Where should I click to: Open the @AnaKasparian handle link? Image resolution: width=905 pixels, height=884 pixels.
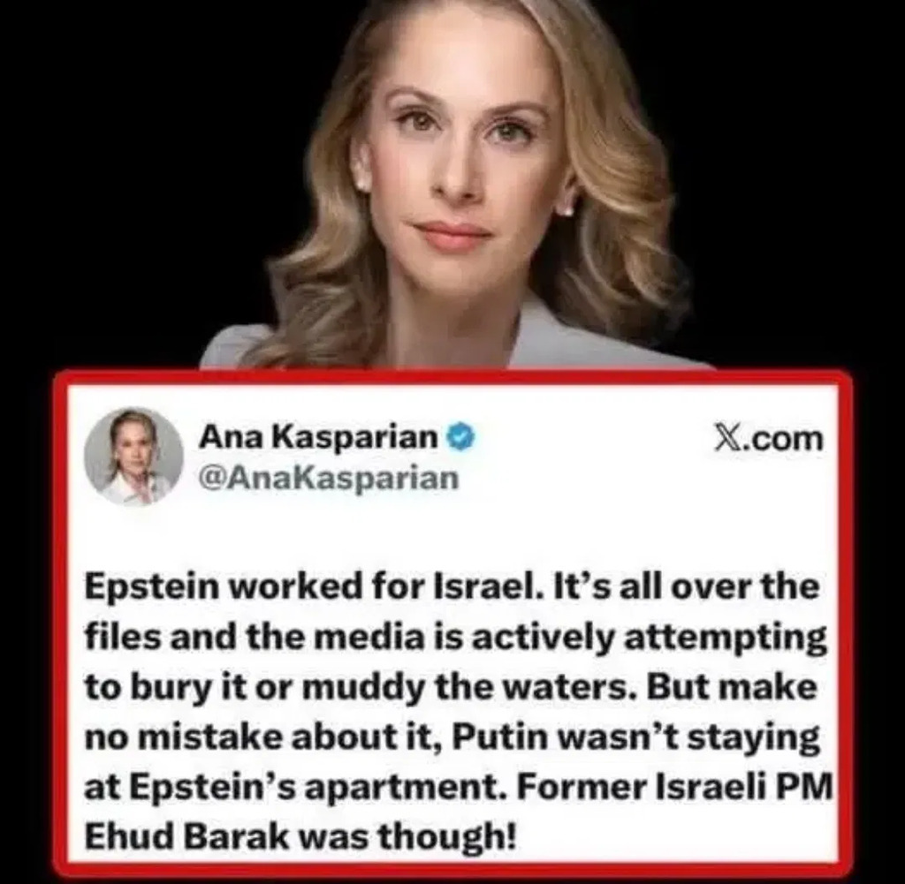[328, 478]
